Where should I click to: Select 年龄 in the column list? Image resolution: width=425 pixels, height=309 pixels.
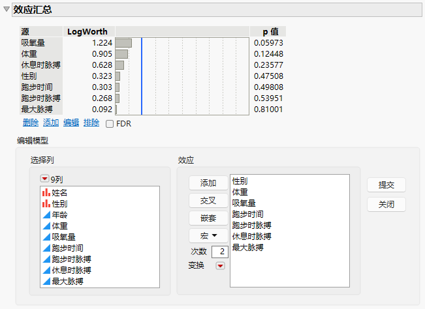[59, 215]
